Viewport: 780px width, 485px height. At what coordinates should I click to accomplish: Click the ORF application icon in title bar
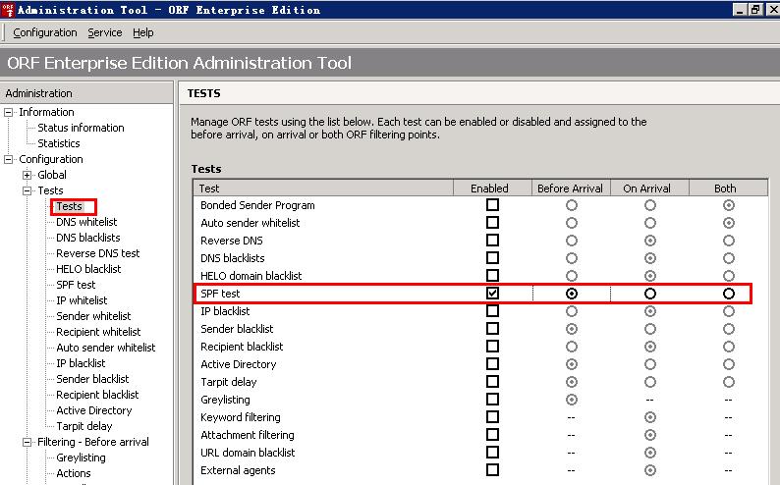[8, 10]
